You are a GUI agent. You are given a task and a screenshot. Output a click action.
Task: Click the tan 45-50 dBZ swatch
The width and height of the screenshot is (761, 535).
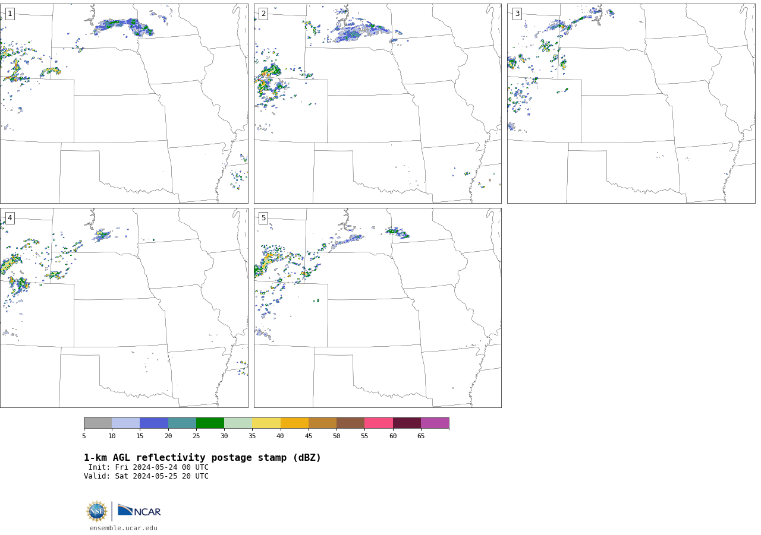coord(322,423)
